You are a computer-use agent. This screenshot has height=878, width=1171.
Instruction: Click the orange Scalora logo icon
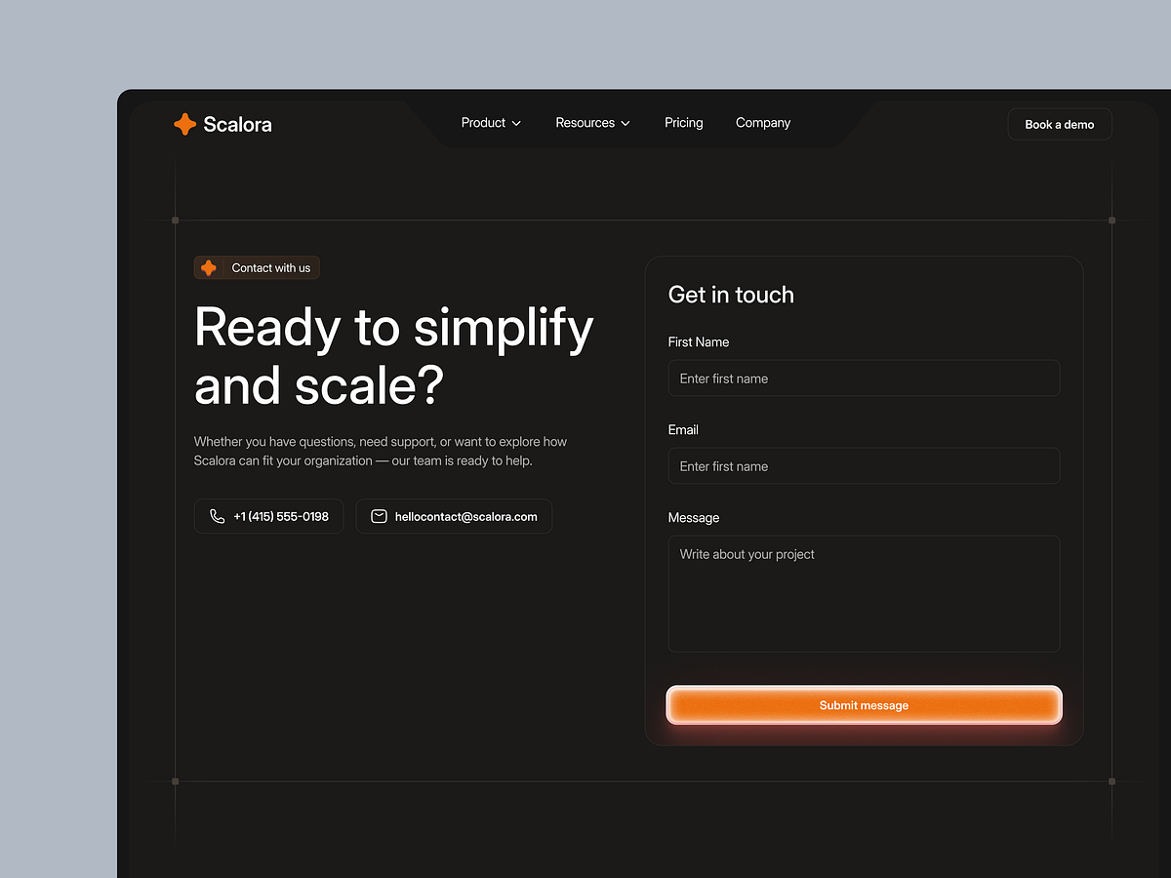tap(184, 124)
